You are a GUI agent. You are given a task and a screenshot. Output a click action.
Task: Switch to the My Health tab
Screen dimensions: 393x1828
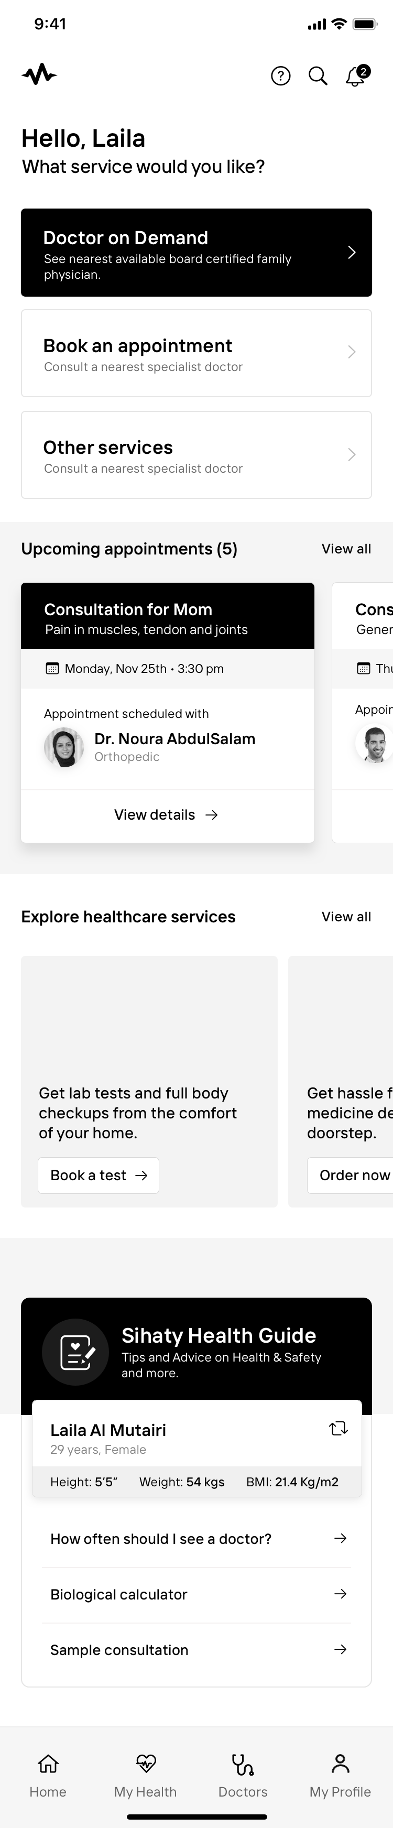pyautogui.click(x=146, y=1776)
